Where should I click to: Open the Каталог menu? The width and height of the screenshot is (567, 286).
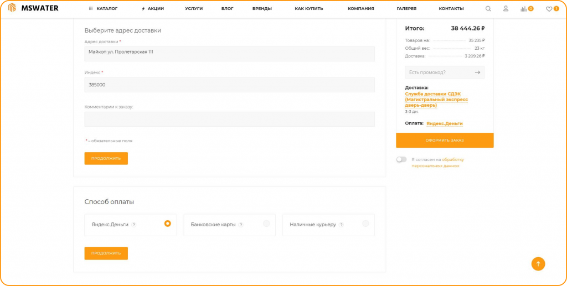103,9
